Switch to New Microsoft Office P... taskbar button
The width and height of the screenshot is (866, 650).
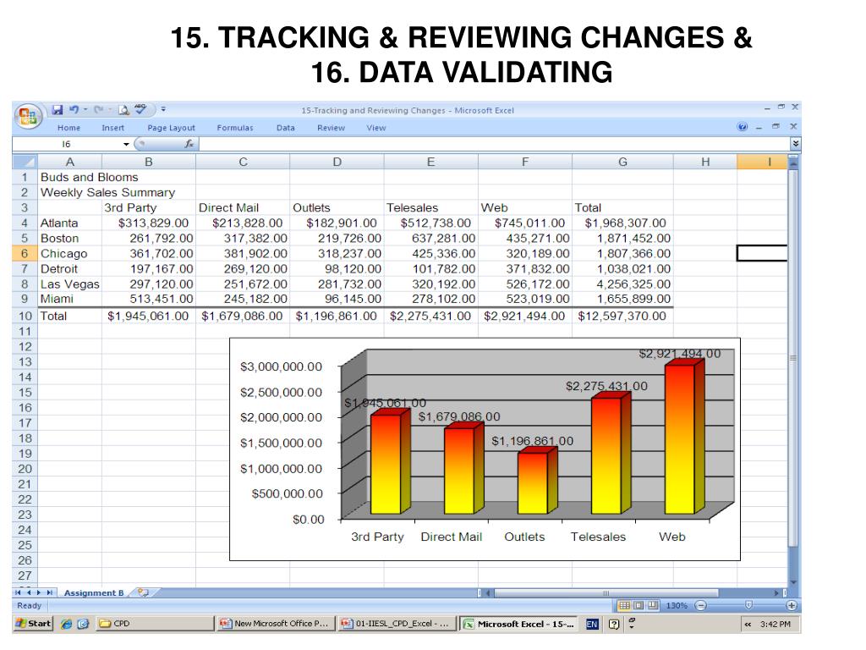point(275,624)
